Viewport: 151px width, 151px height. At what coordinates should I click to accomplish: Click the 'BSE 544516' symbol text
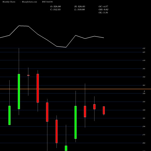[x=47, y=2]
